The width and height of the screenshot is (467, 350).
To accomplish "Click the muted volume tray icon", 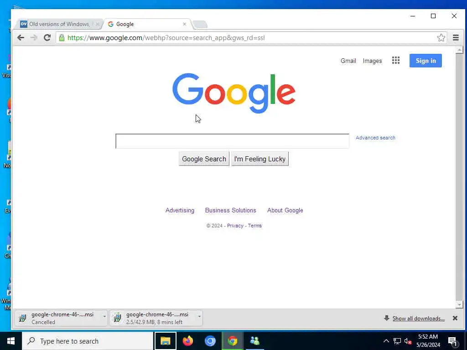I will tap(408, 341).
